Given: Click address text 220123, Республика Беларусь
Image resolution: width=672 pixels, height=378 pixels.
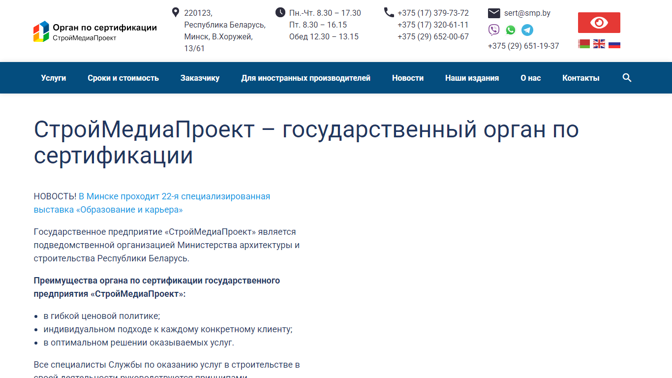Looking at the screenshot, I should point(225,19).
